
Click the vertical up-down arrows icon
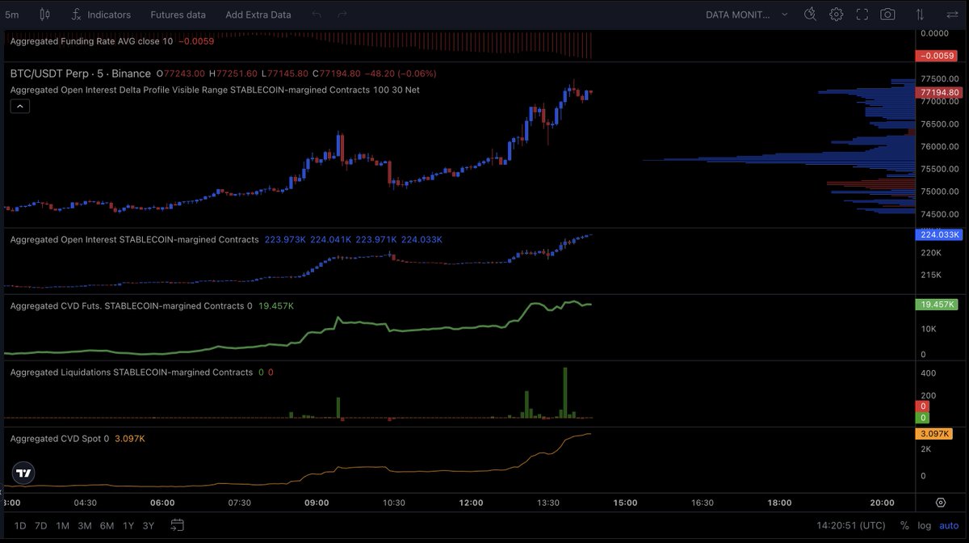(920, 15)
